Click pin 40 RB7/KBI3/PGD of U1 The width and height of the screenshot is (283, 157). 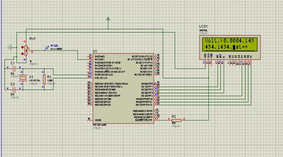point(90,105)
